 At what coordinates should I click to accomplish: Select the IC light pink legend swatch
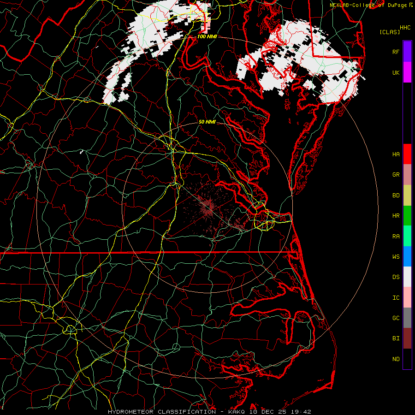(407, 297)
